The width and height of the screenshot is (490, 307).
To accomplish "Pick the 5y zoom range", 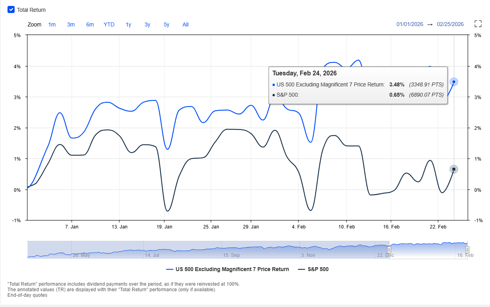I will pos(166,24).
